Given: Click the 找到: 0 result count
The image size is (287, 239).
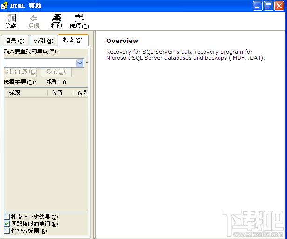Looking at the screenshot, I should (56, 82).
